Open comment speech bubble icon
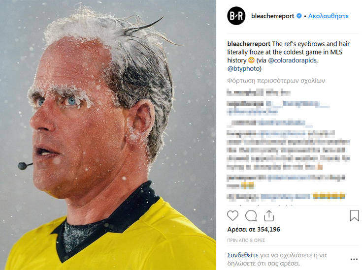 pyautogui.click(x=251, y=216)
